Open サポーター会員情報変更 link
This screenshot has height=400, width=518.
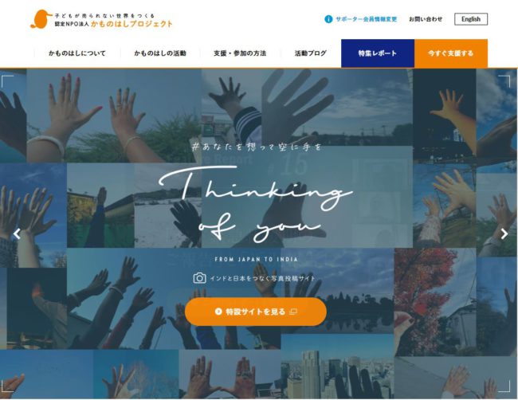(367, 19)
